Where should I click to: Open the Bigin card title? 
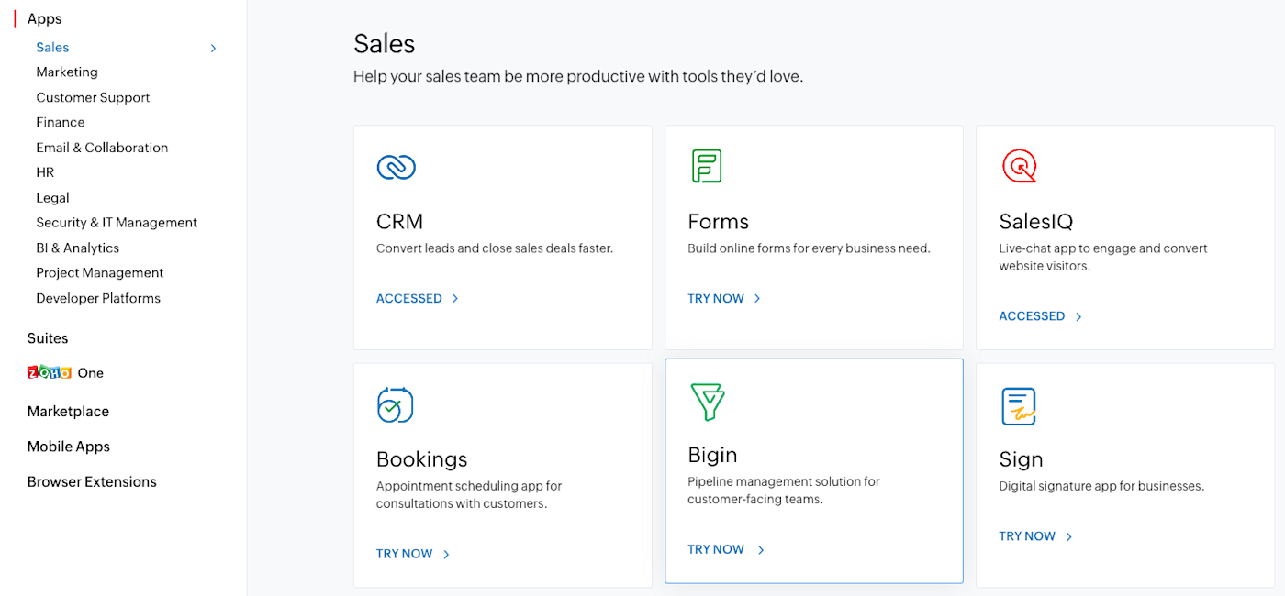pyautogui.click(x=712, y=455)
